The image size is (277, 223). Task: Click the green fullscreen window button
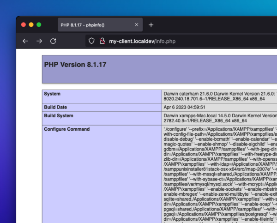(39, 24)
